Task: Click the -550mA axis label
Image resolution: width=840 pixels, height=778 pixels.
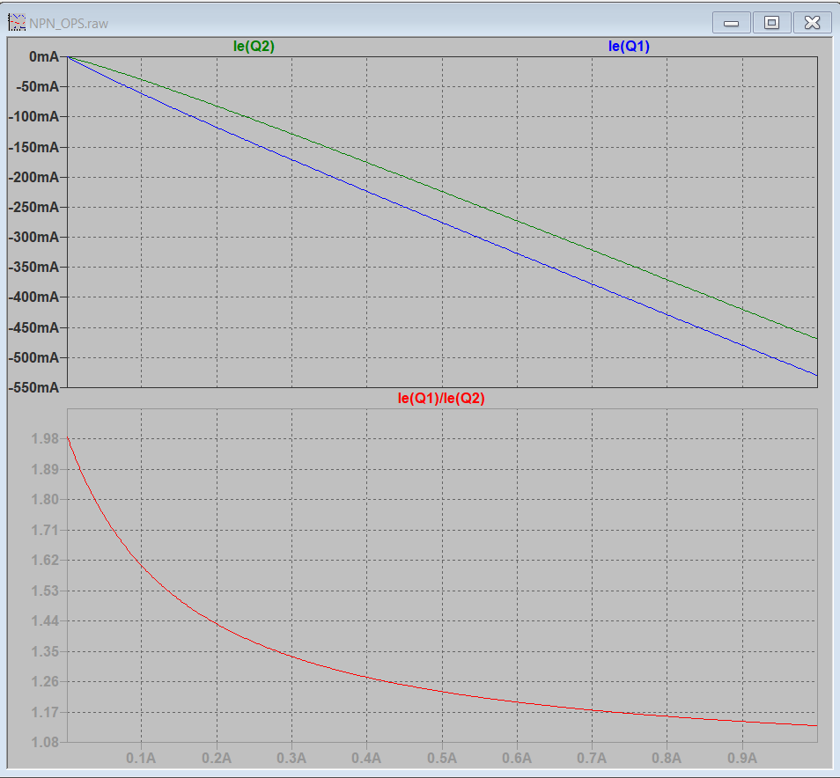Action: pyautogui.click(x=33, y=387)
